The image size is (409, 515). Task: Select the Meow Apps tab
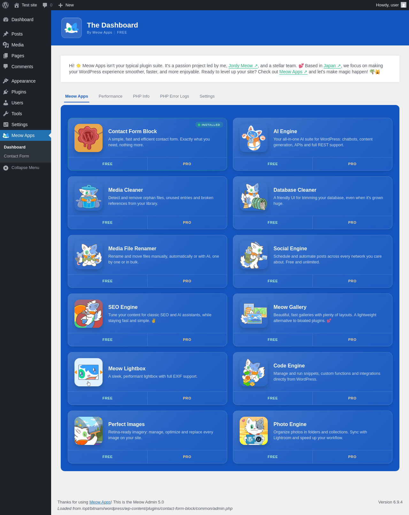click(77, 96)
